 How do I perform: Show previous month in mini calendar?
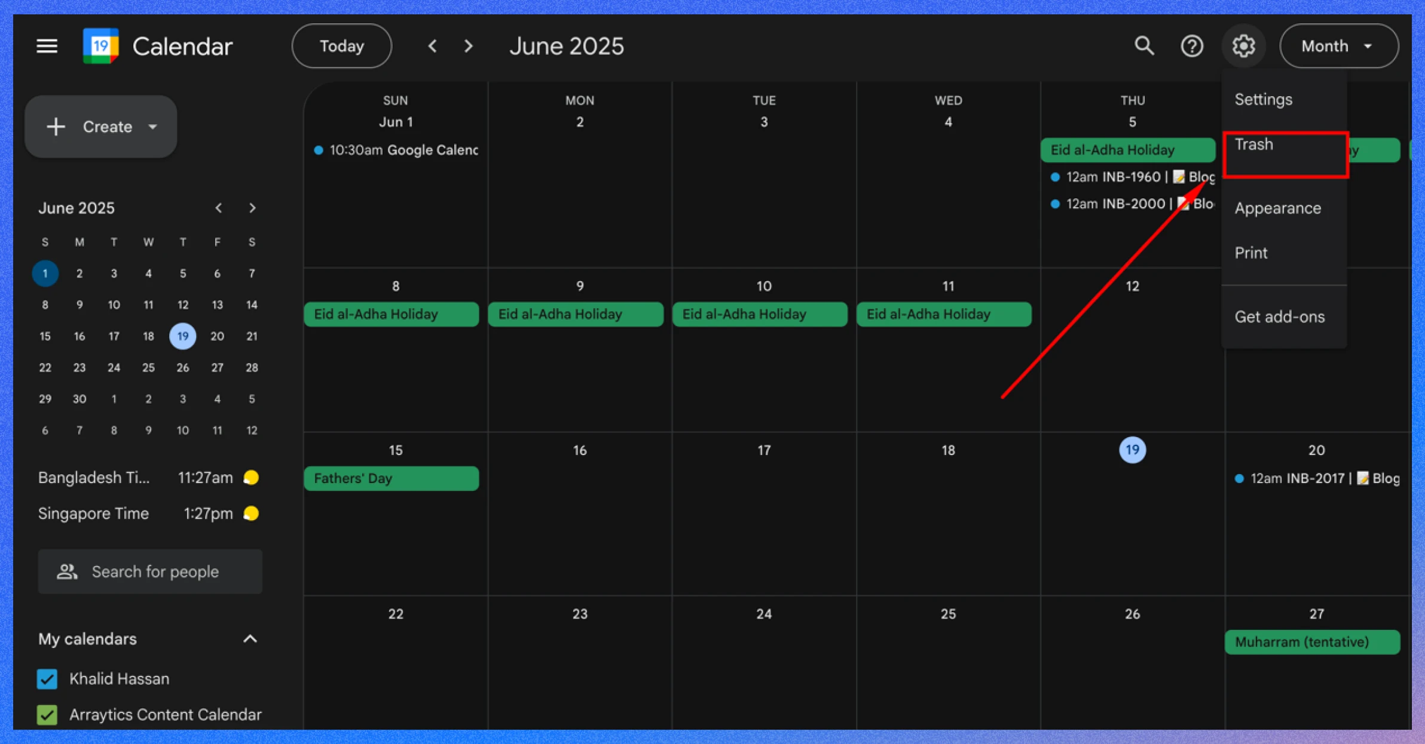[x=218, y=208]
